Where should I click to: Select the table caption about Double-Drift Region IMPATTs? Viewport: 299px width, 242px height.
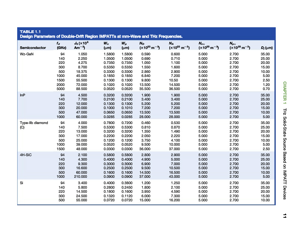click(x=101, y=37)
